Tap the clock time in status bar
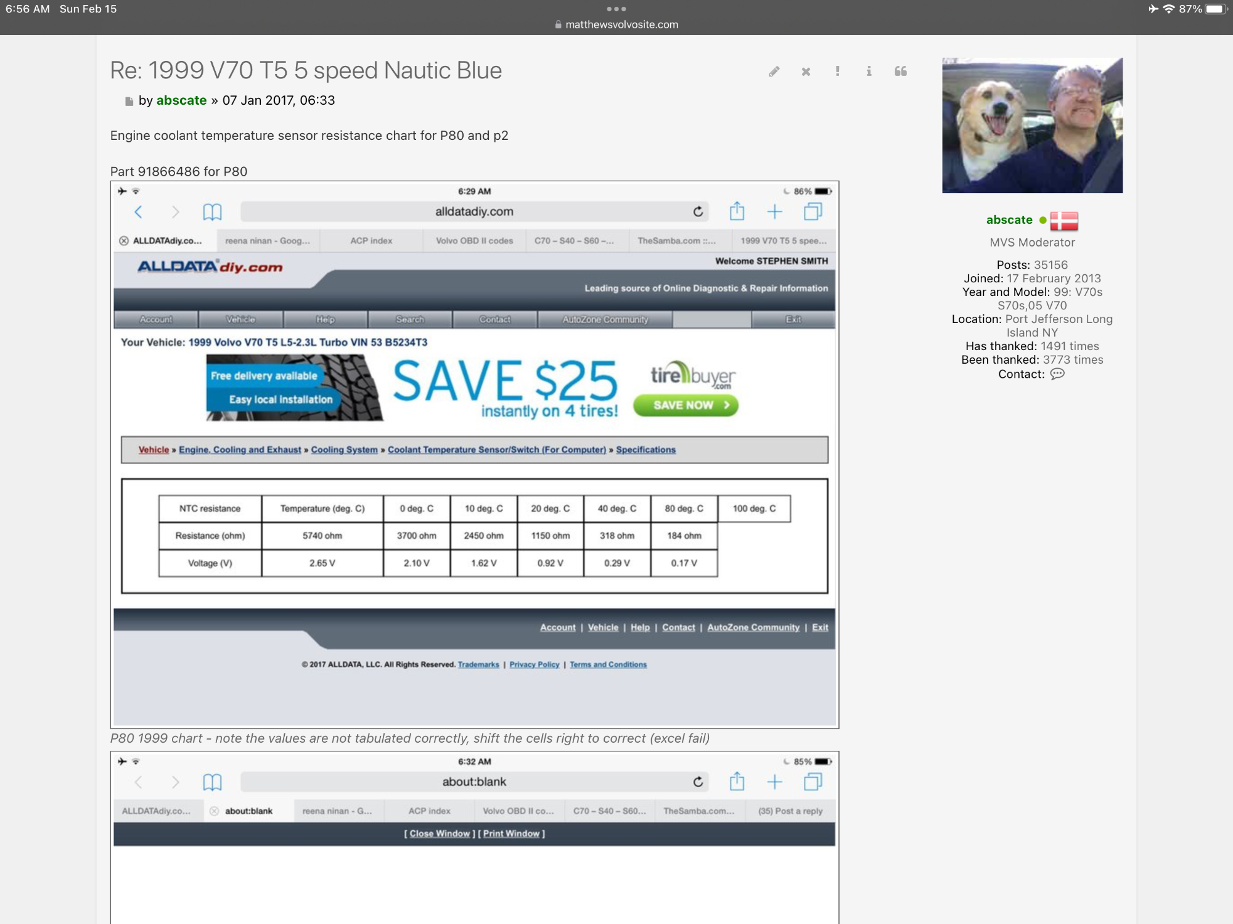 [x=28, y=9]
